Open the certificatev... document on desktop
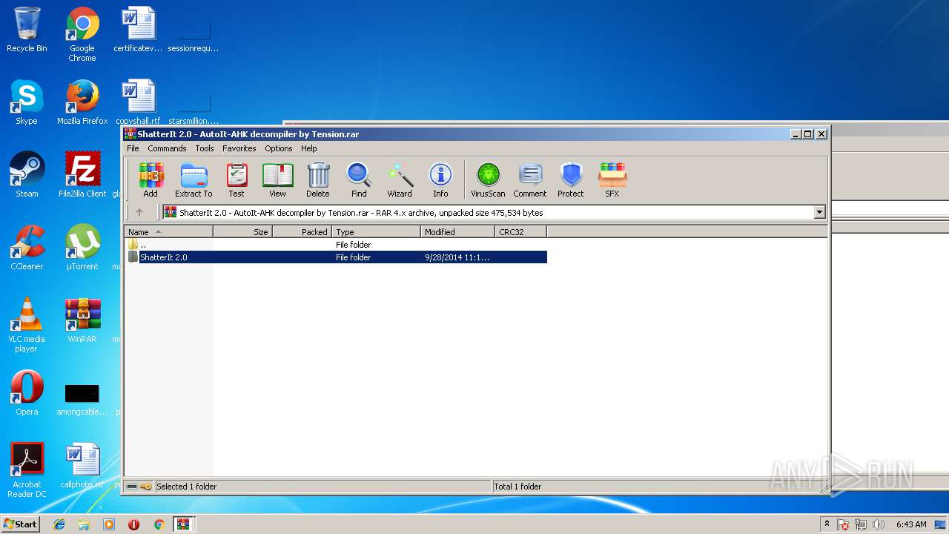Screen dimensions: 949x534 [x=138, y=30]
